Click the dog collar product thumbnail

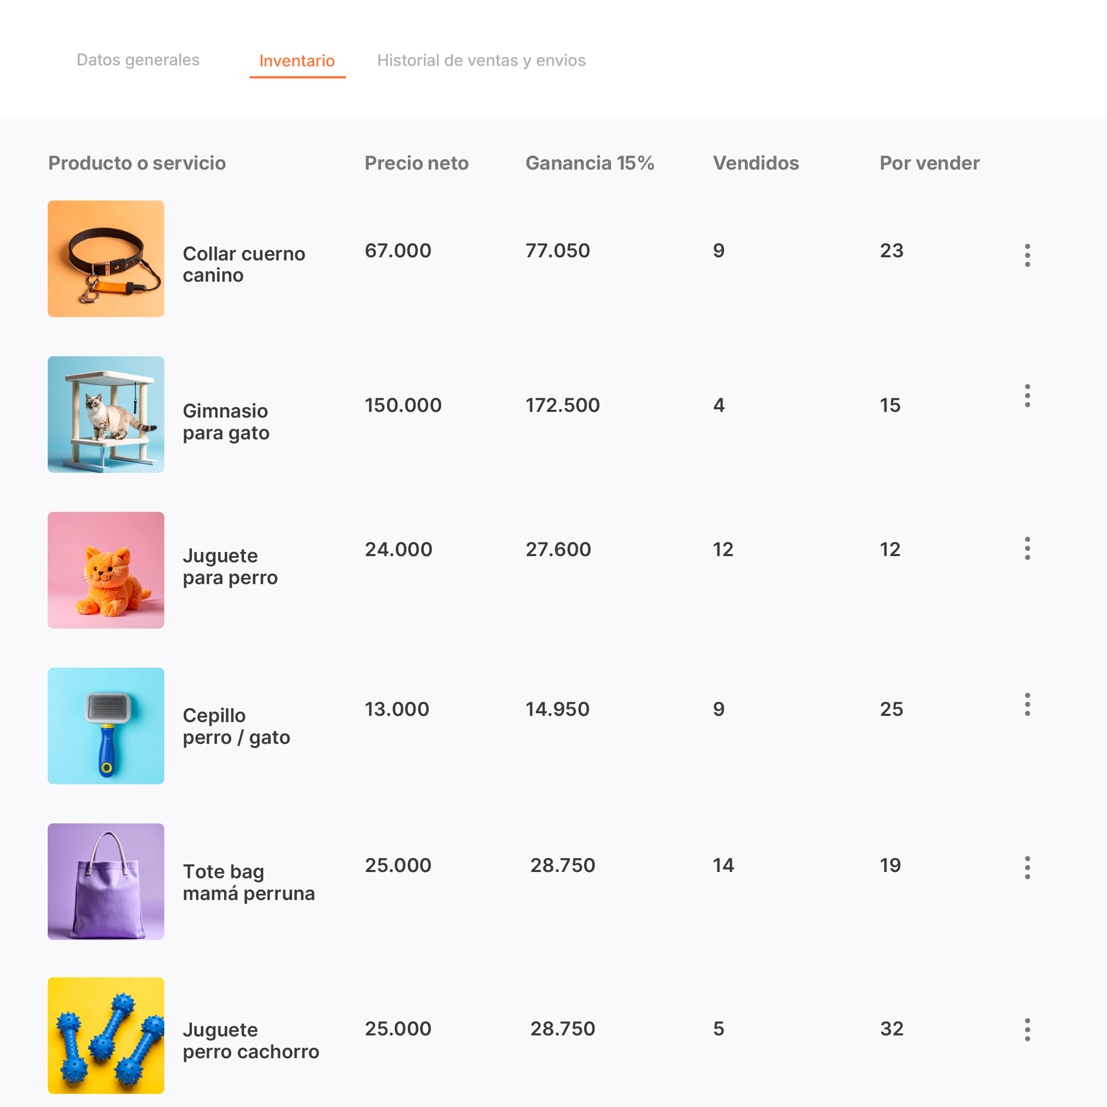106,258
